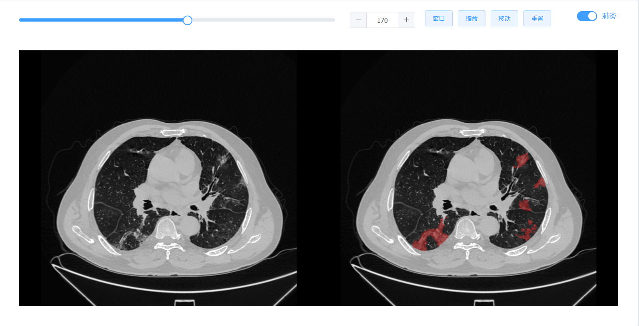Select the 窗口 window-level tool
This screenshot has width=639, height=326.
click(x=439, y=18)
